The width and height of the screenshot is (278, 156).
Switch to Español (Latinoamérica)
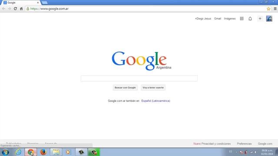tap(156, 101)
